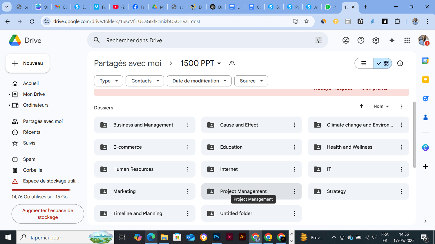This screenshot has width=435, height=244.
Task: Open more options for Project Management folder
Action: tap(294, 191)
